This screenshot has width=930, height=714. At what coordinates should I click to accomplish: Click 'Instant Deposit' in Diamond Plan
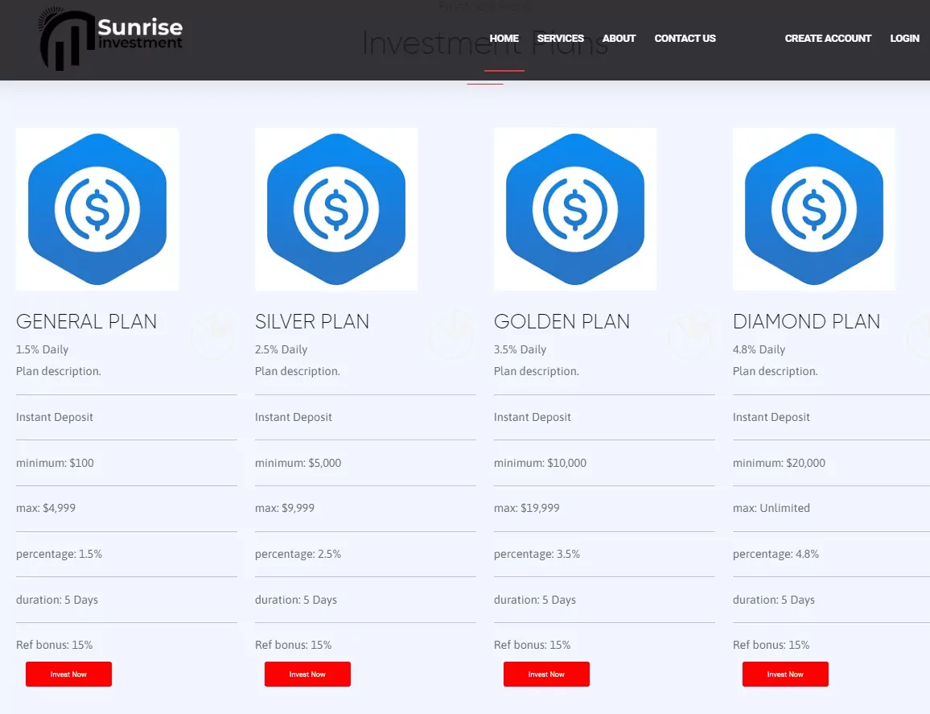[772, 417]
